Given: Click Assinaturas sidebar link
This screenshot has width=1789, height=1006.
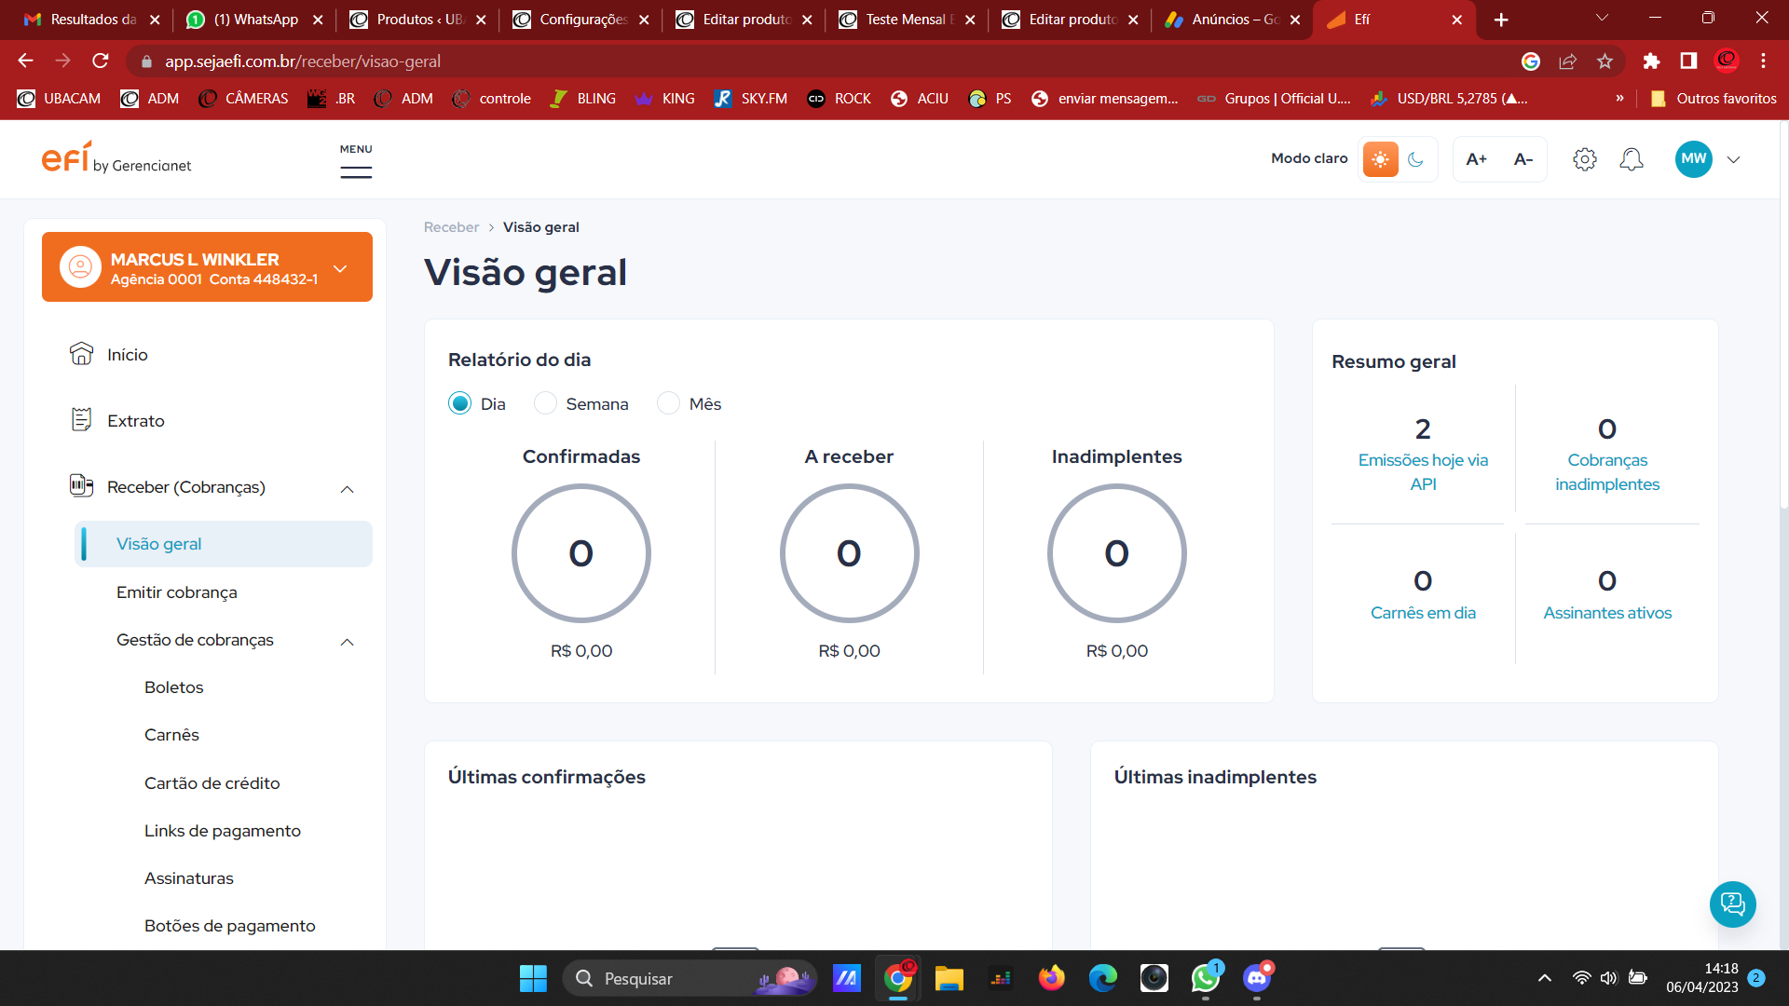Looking at the screenshot, I should 188,877.
